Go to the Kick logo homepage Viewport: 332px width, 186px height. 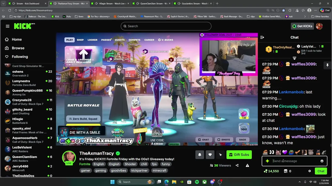24,26
